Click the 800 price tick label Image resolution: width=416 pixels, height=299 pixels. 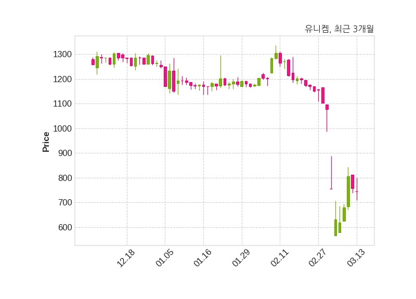(x=63, y=178)
